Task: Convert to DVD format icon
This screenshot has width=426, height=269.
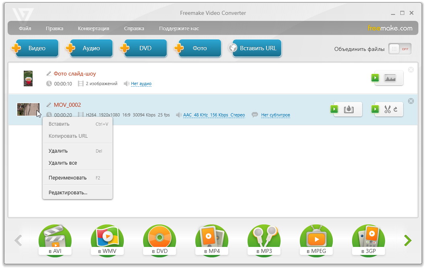Action: click(160, 240)
